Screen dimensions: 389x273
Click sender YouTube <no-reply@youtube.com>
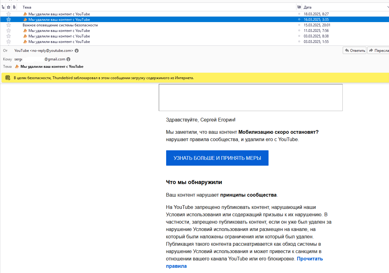coord(44,51)
